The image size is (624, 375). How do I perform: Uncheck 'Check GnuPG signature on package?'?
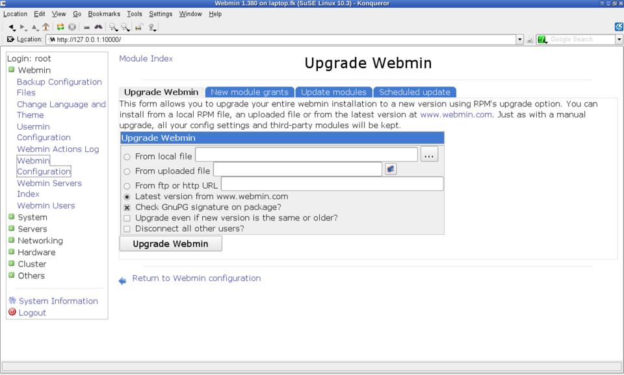click(x=127, y=208)
